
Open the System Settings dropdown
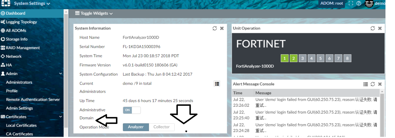tap(32, 4)
